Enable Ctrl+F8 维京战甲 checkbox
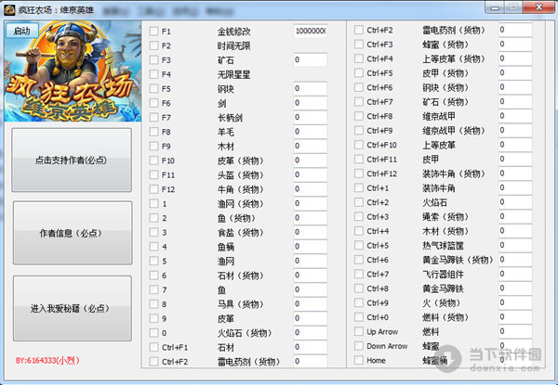558x385 pixels. (x=359, y=116)
